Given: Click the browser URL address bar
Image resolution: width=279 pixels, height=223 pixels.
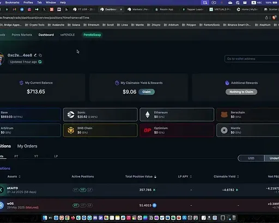Looking at the screenshot, I should [x=131, y=17].
